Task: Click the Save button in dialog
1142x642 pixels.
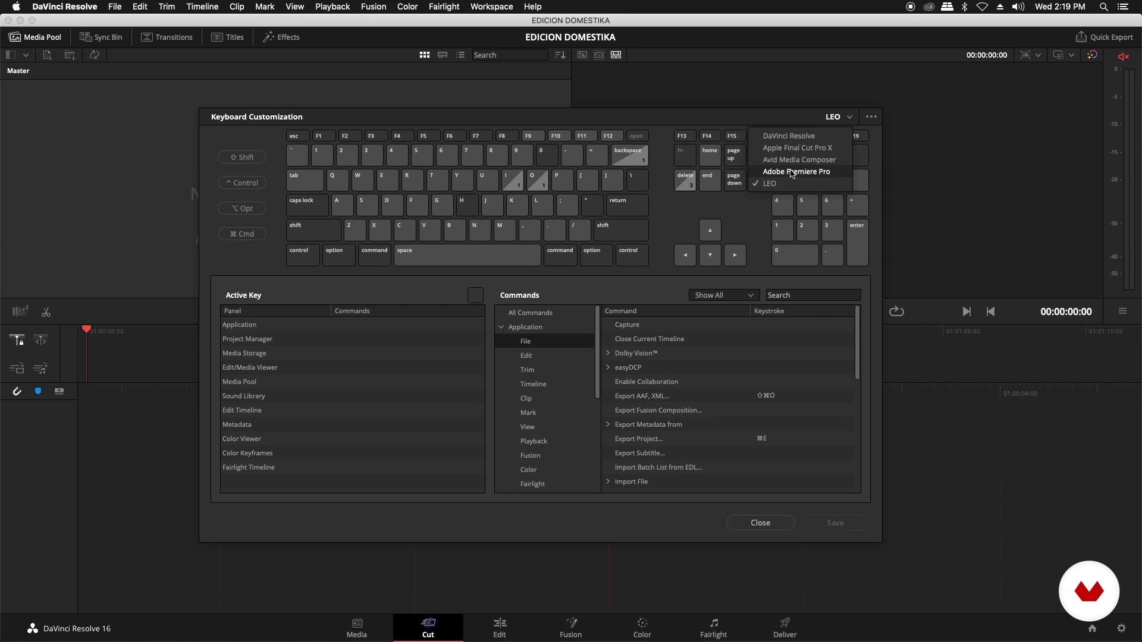Action: click(835, 523)
